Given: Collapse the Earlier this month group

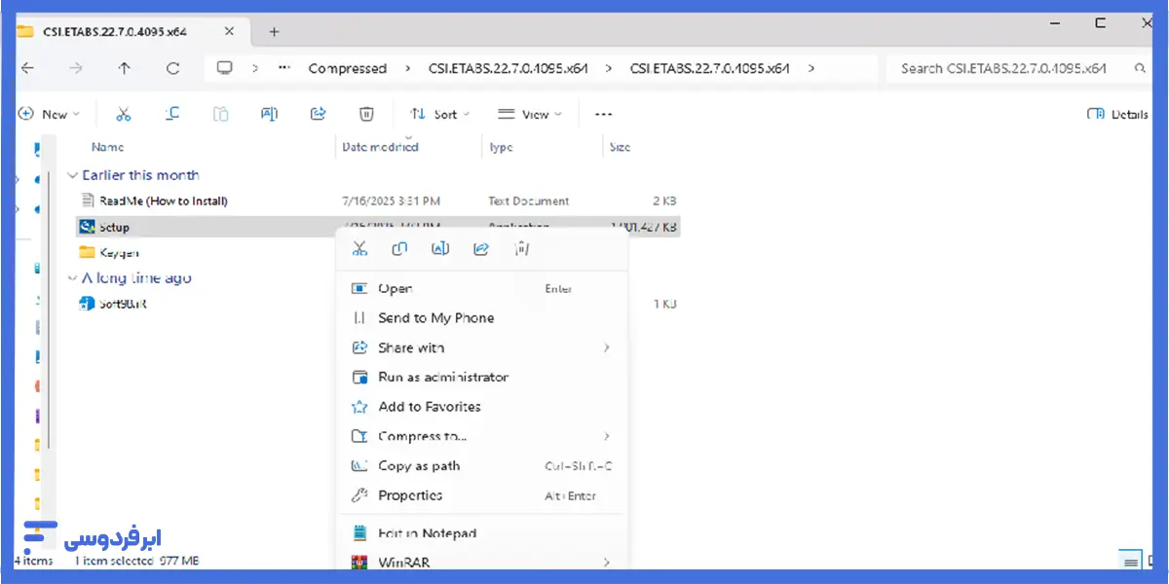Looking at the screenshot, I should coord(71,175).
